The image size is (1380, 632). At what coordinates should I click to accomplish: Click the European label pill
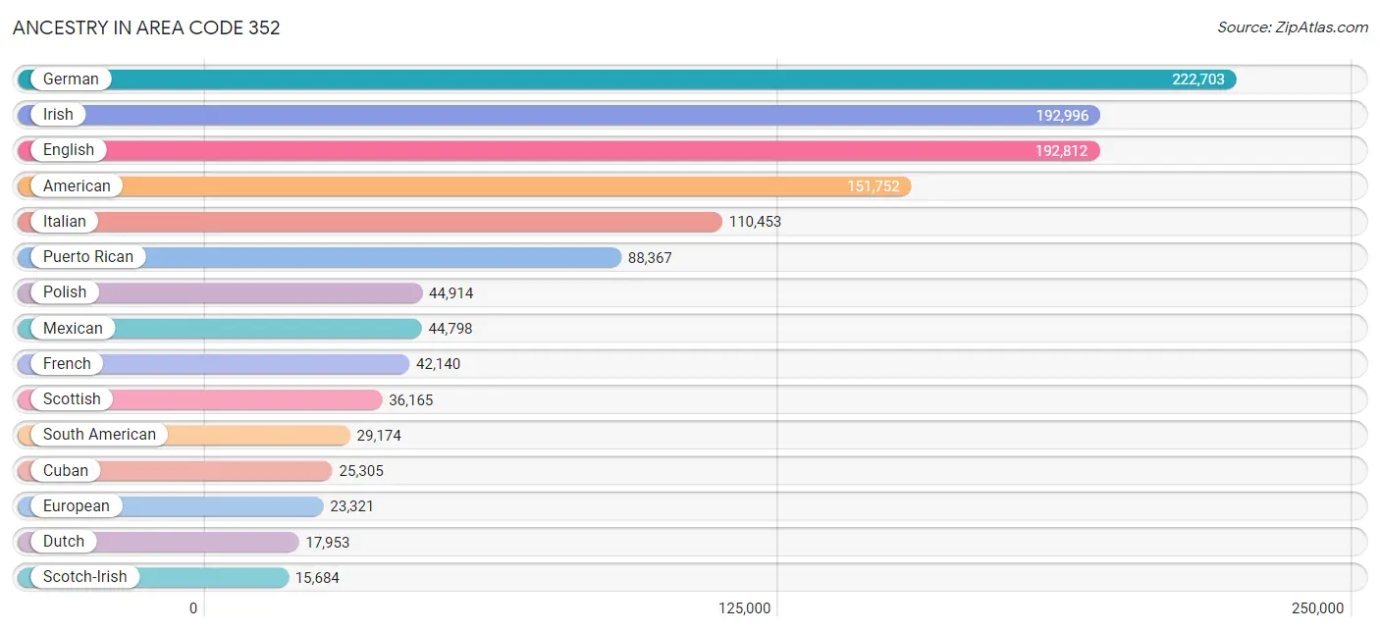(77, 506)
